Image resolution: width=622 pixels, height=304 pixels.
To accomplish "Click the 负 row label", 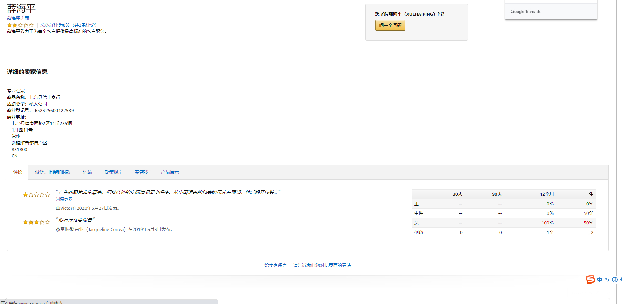I will (416, 223).
